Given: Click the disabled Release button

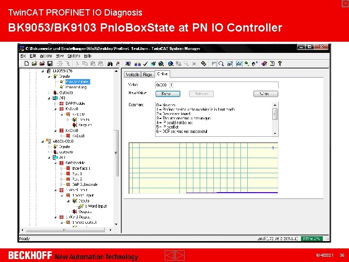Looking at the screenshot, I should pos(201,94).
